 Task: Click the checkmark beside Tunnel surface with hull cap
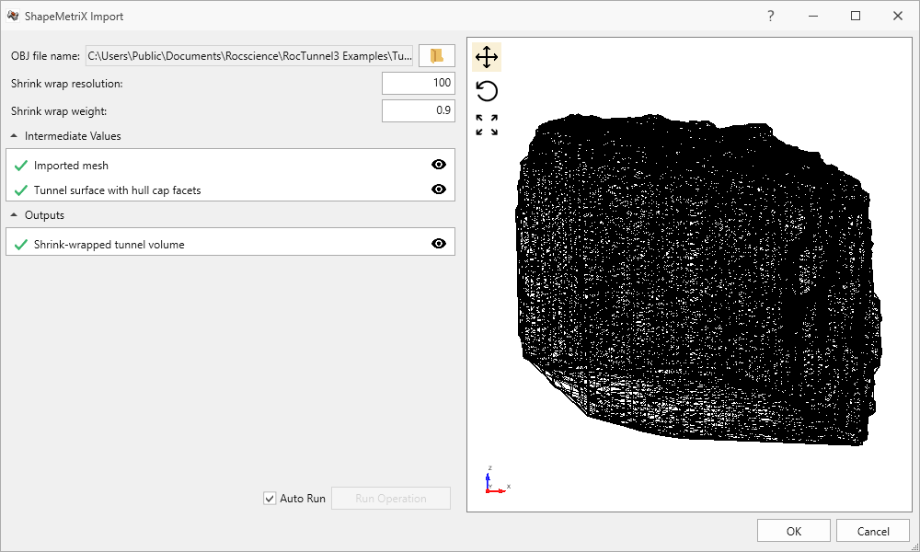click(x=21, y=190)
